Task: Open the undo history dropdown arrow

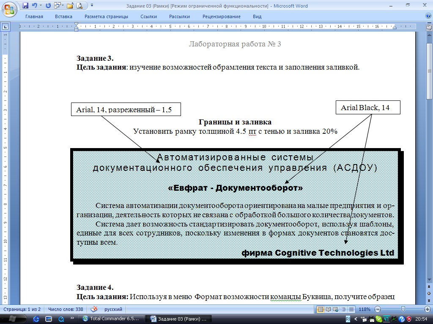Action: [x=41, y=5]
